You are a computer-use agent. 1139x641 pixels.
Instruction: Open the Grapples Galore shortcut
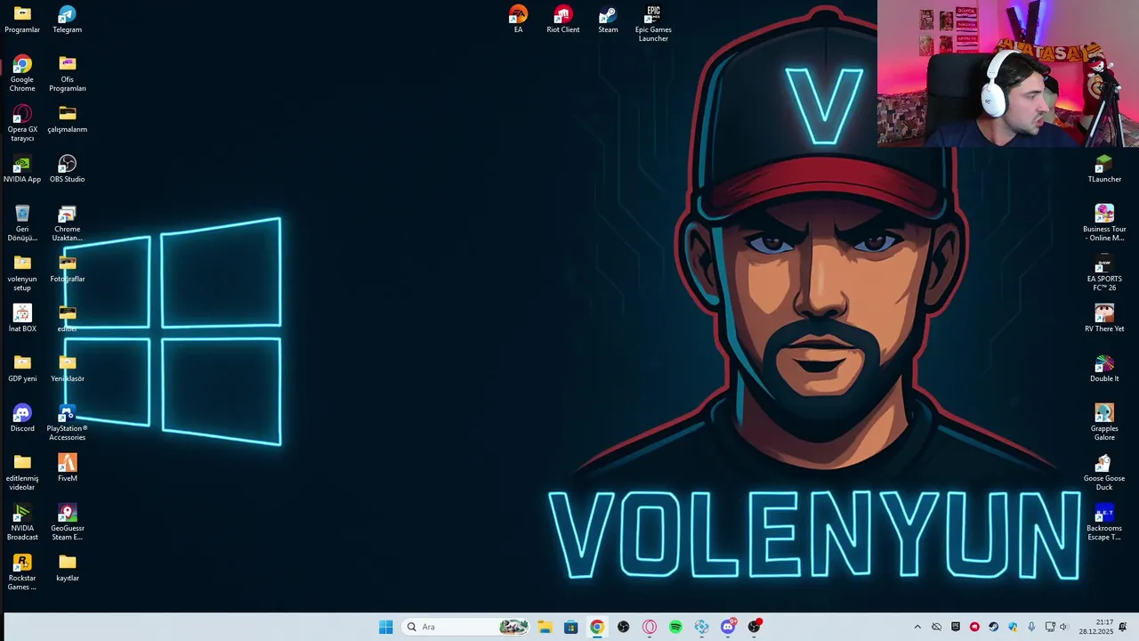1104,422
